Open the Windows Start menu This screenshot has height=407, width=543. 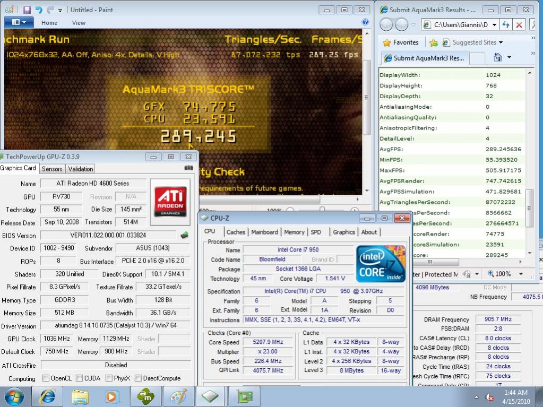(x=14, y=396)
